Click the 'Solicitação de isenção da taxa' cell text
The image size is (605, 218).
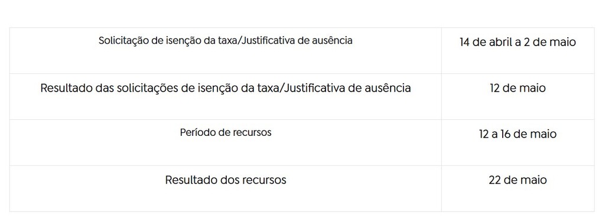[x=225, y=41]
